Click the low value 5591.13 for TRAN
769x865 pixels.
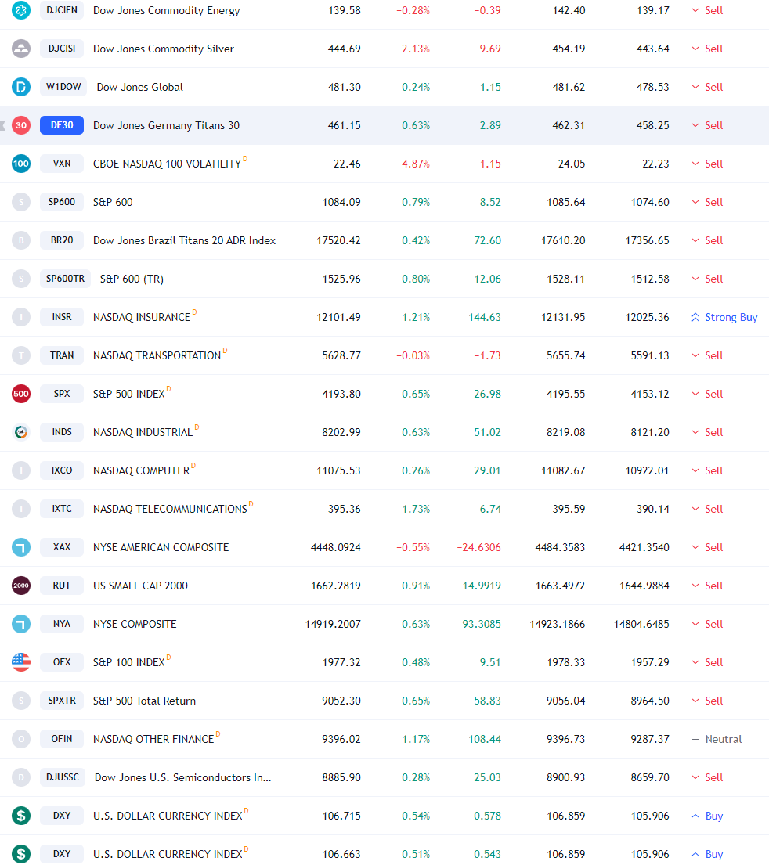point(650,355)
